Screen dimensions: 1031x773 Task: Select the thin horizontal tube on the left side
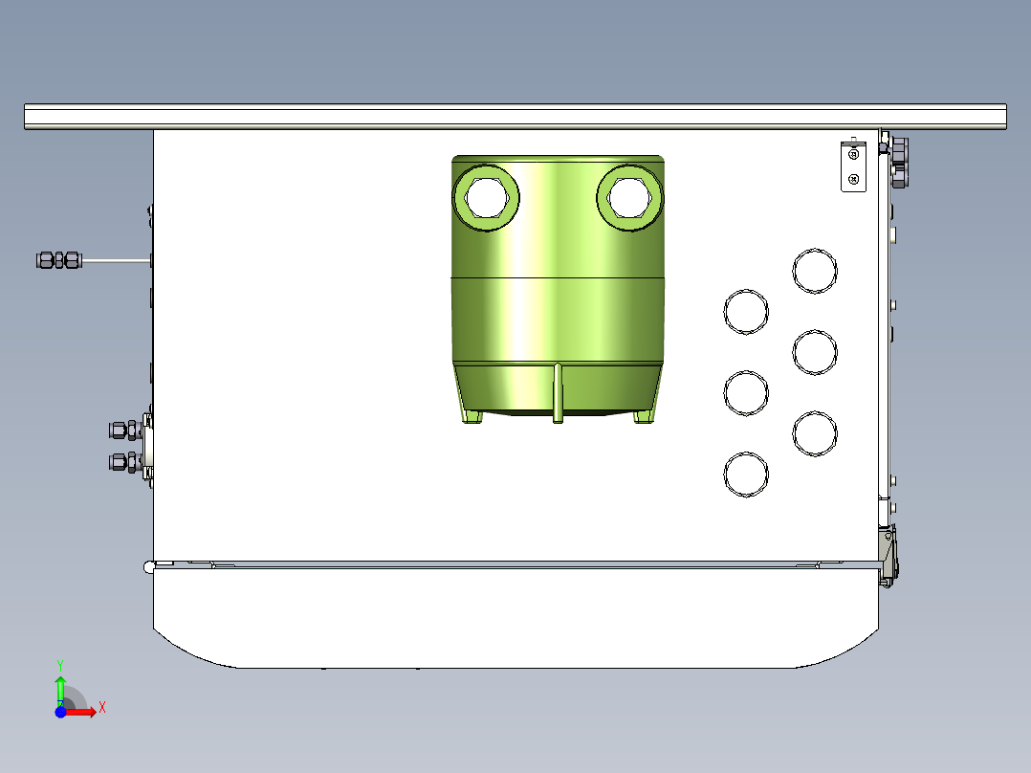(x=117, y=261)
